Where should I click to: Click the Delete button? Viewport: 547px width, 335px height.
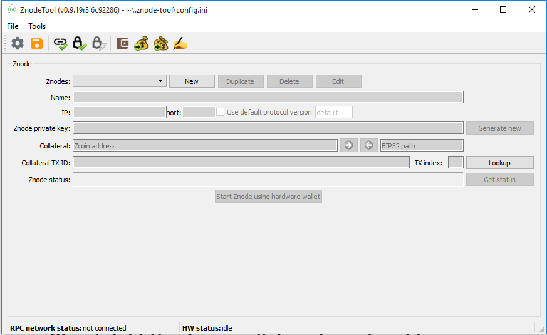pyautogui.click(x=289, y=81)
